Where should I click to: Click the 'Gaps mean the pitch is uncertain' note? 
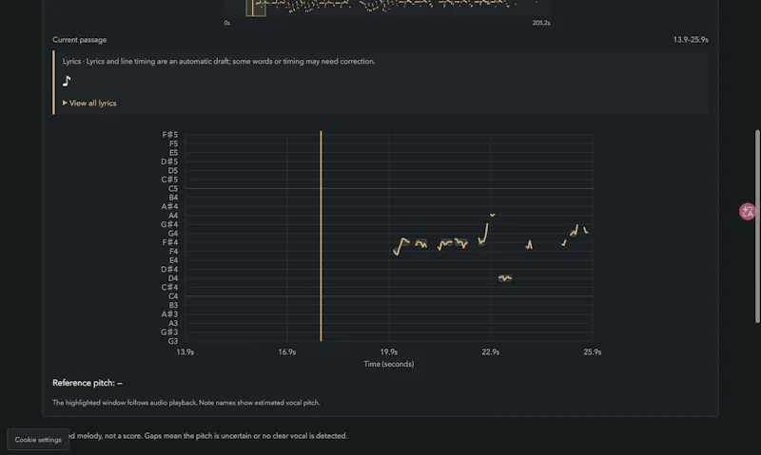pyautogui.click(x=245, y=436)
